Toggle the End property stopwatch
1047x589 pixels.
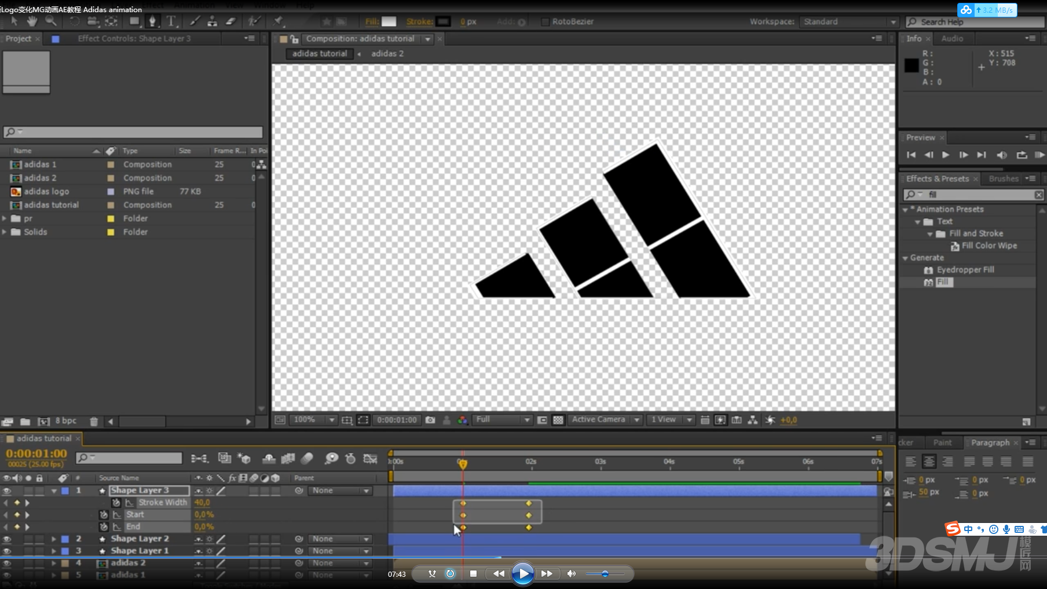pyautogui.click(x=104, y=526)
